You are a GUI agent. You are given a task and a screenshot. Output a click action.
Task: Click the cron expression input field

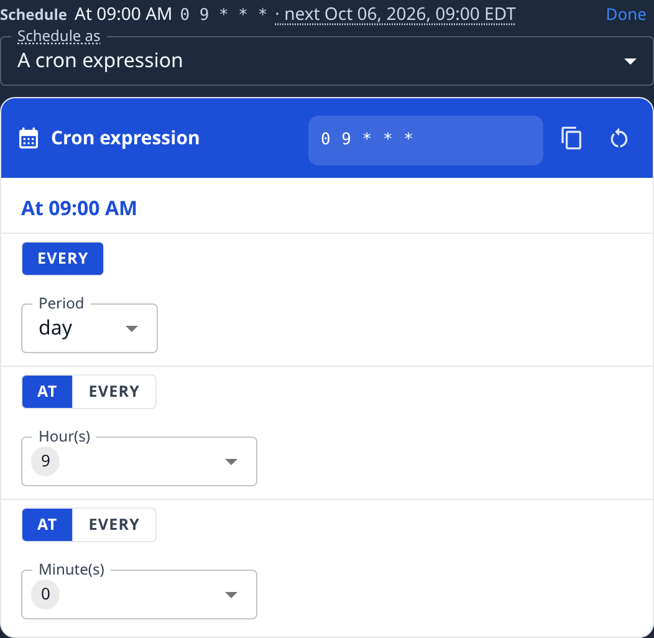(x=425, y=140)
